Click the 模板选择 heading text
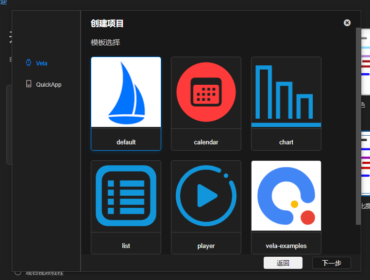The height and width of the screenshot is (280, 370). pyautogui.click(x=105, y=43)
